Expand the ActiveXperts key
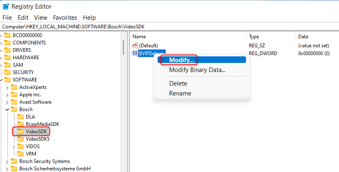339x172 pixels. pos(7,87)
